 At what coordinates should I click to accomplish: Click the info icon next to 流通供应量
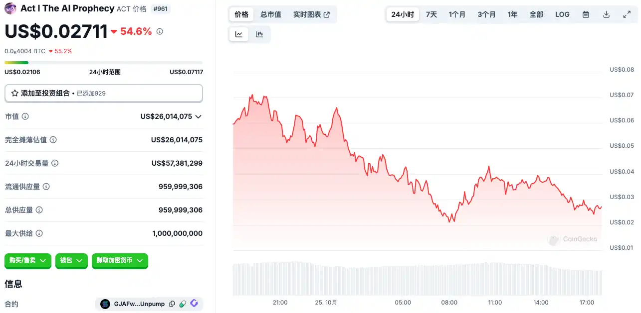(46, 187)
